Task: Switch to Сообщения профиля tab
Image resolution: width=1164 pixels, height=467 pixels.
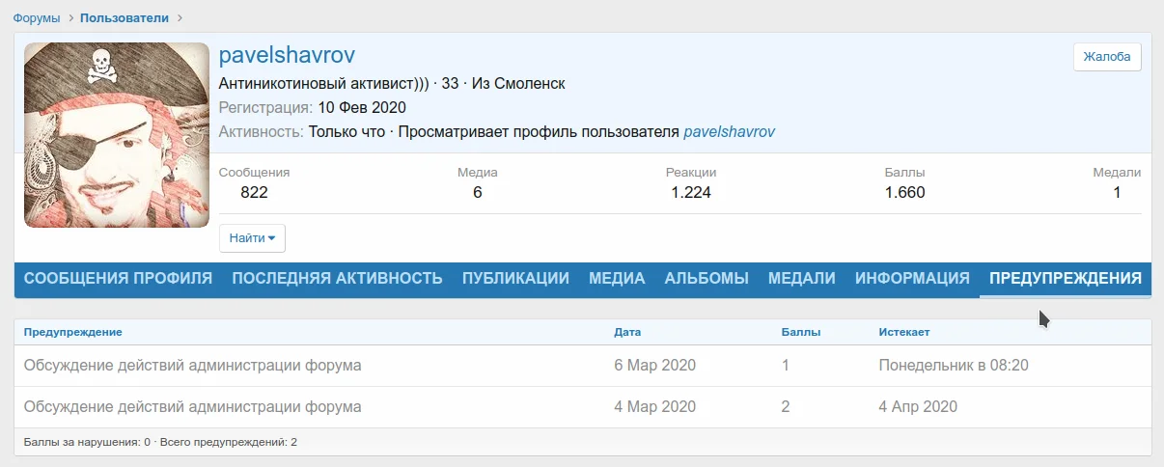Action: (118, 278)
